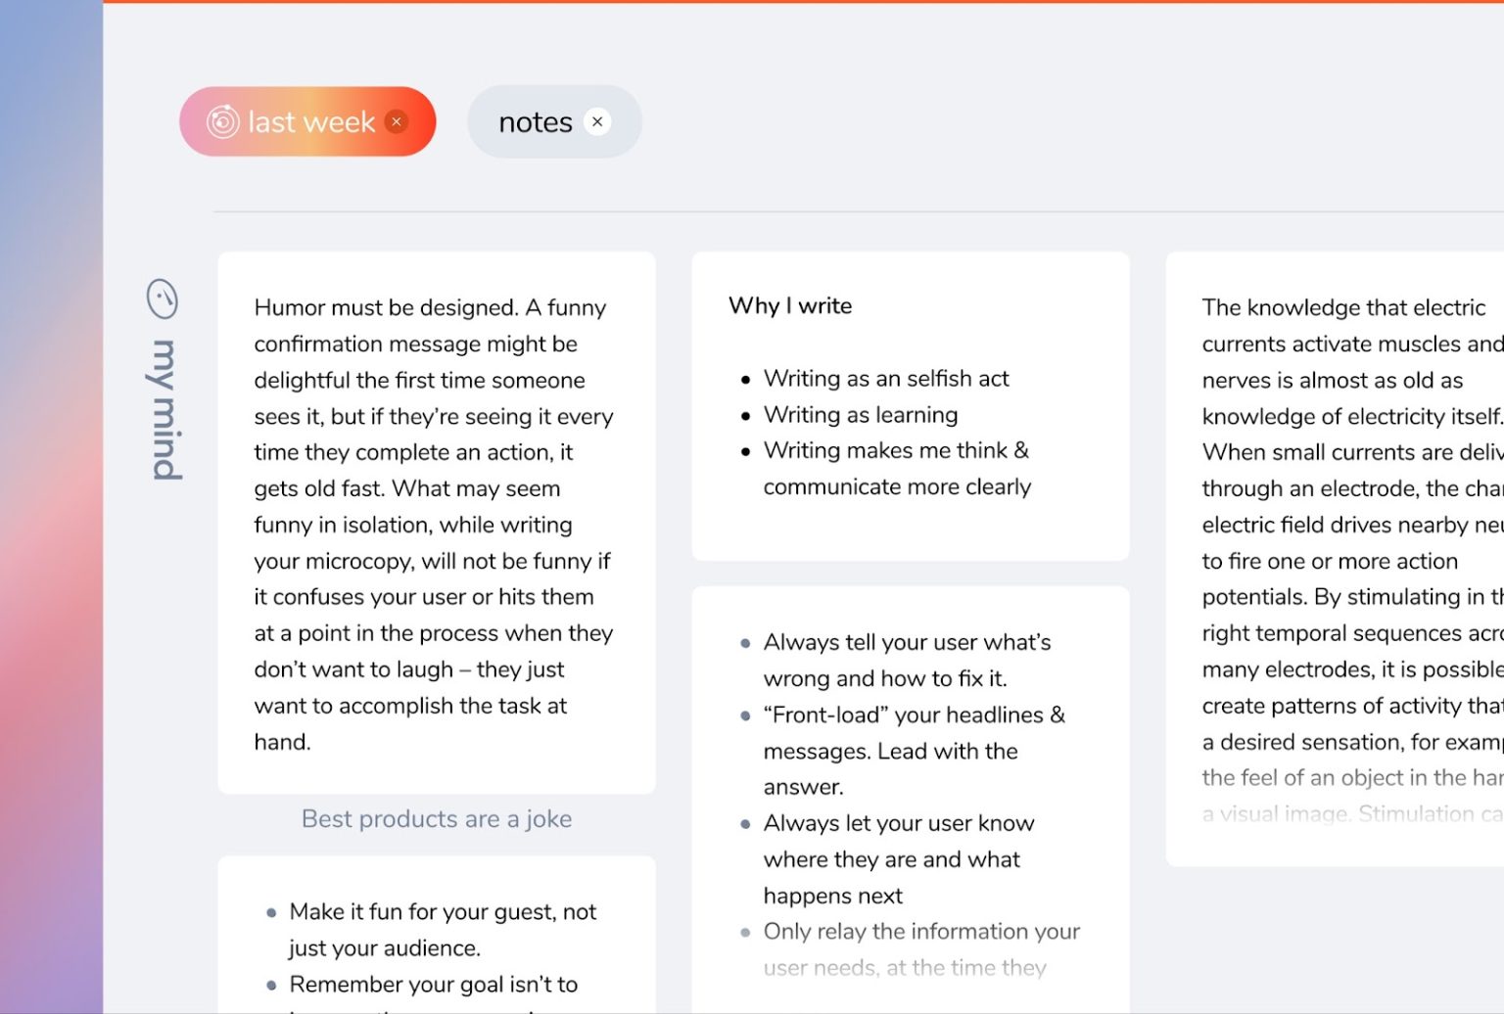Open the note about electric currents and nerves

pos(1351,558)
